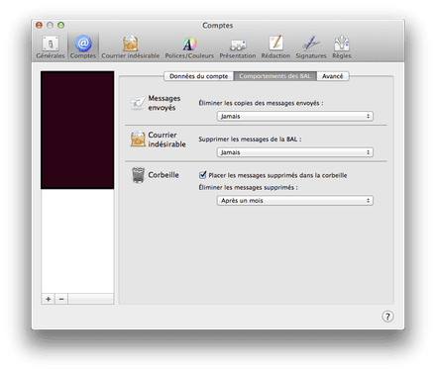436x373 pixels.
Task: Open the Présentation preferences pane
Action: [x=238, y=47]
